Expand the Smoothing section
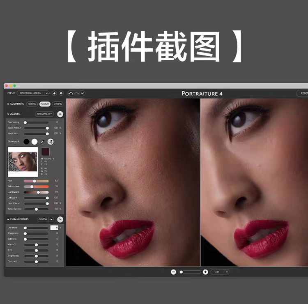 [8, 104]
